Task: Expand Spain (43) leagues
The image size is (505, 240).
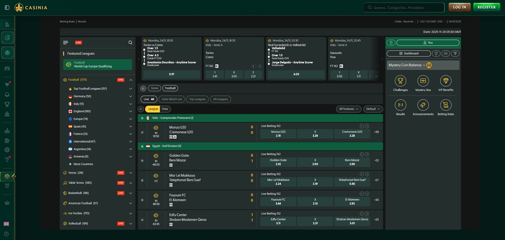Action: tap(131, 127)
